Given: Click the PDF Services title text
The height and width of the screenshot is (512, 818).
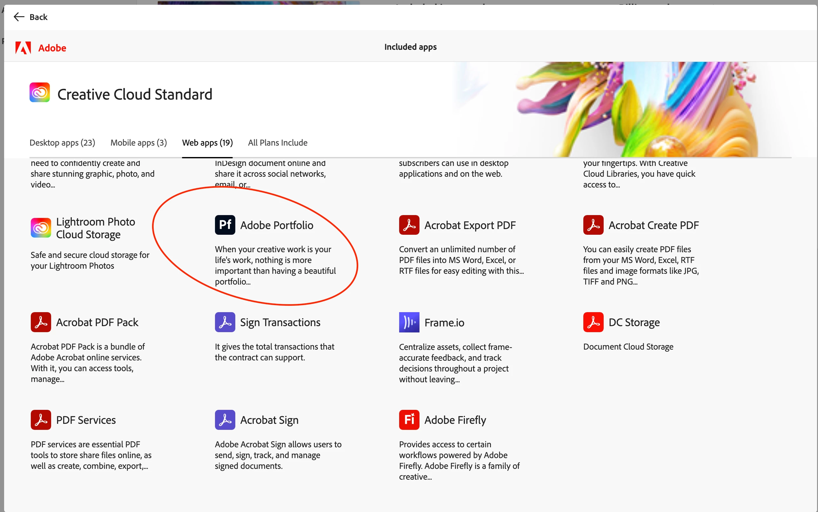Looking at the screenshot, I should coord(86,420).
